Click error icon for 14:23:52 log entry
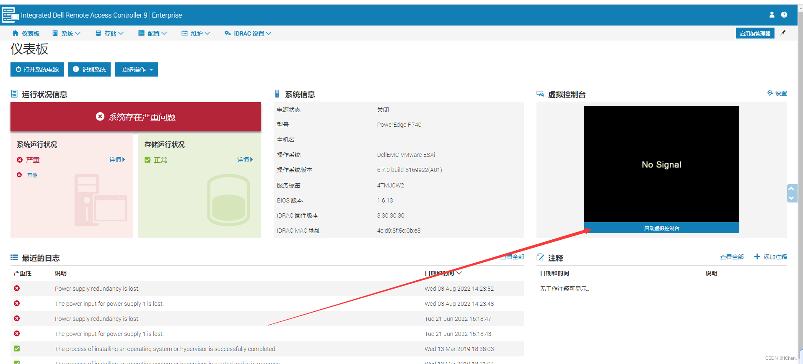The width and height of the screenshot is (803, 364). [17, 288]
